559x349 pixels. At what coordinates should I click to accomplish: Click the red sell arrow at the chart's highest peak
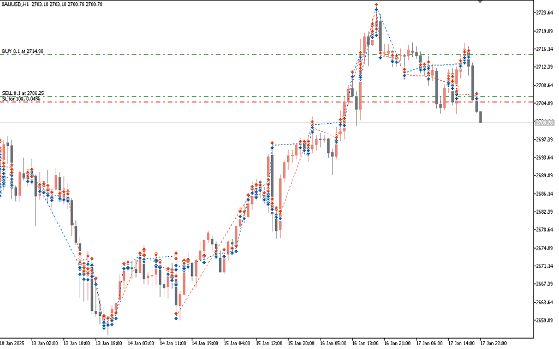tap(376, 5)
